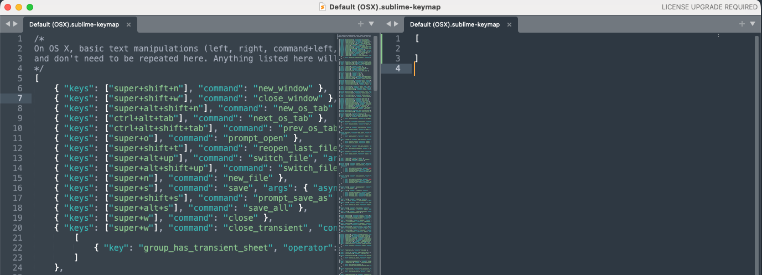Click the minimap in the left pane

pos(355,153)
